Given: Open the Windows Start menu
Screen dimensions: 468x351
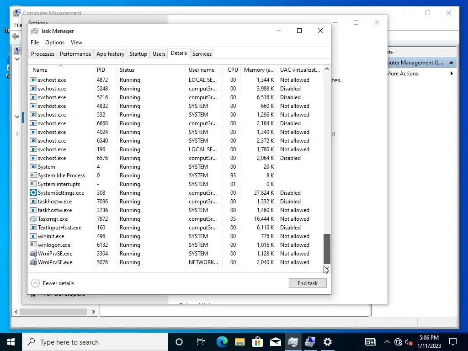Looking at the screenshot, I should coord(11,342).
